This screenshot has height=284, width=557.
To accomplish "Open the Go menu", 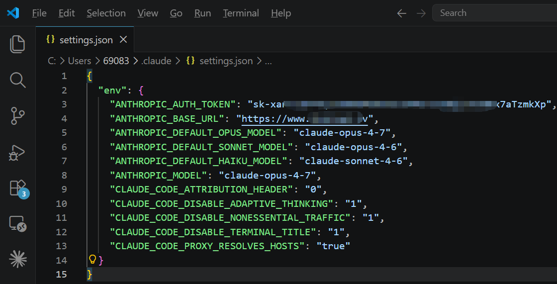I will pos(176,13).
